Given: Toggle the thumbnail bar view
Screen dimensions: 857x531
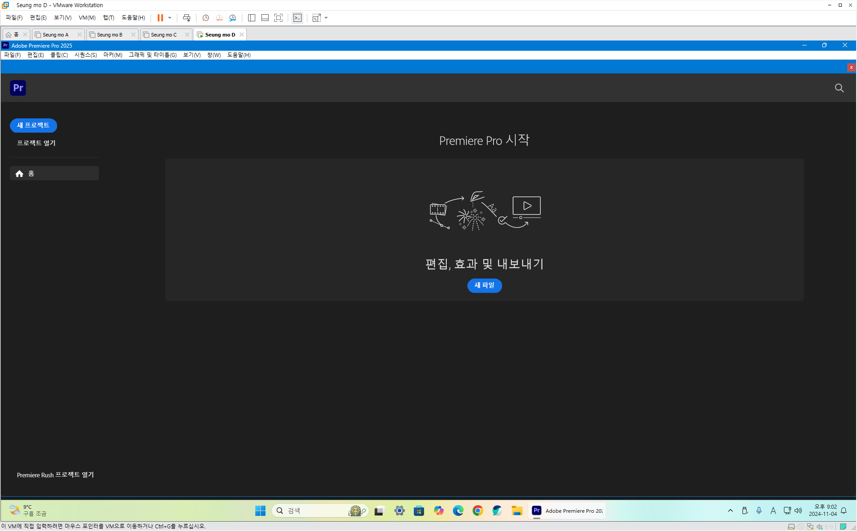Looking at the screenshot, I should [x=265, y=18].
